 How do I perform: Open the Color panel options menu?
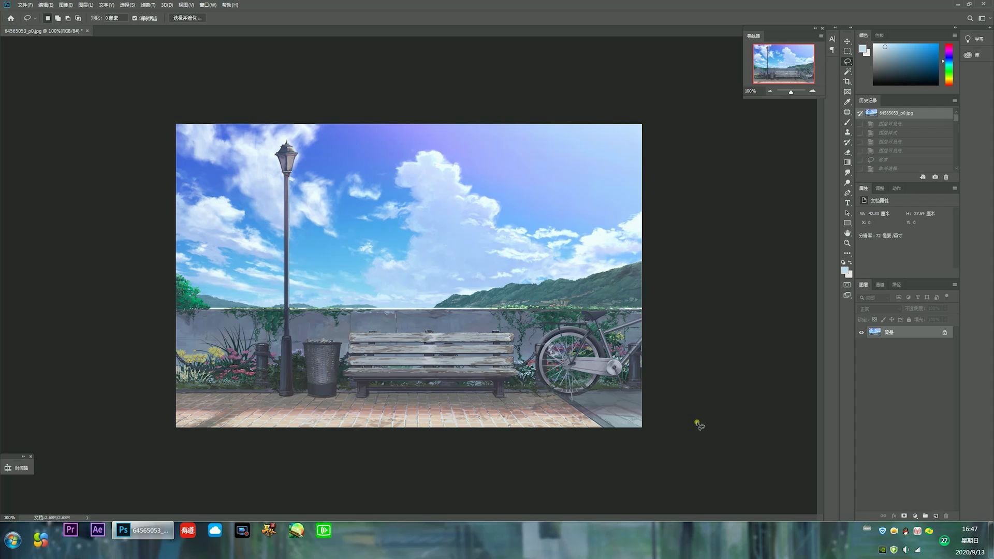(x=955, y=35)
